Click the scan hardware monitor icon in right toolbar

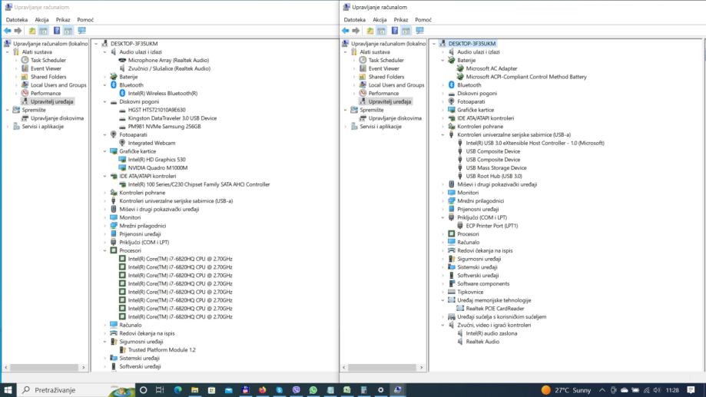click(419, 31)
